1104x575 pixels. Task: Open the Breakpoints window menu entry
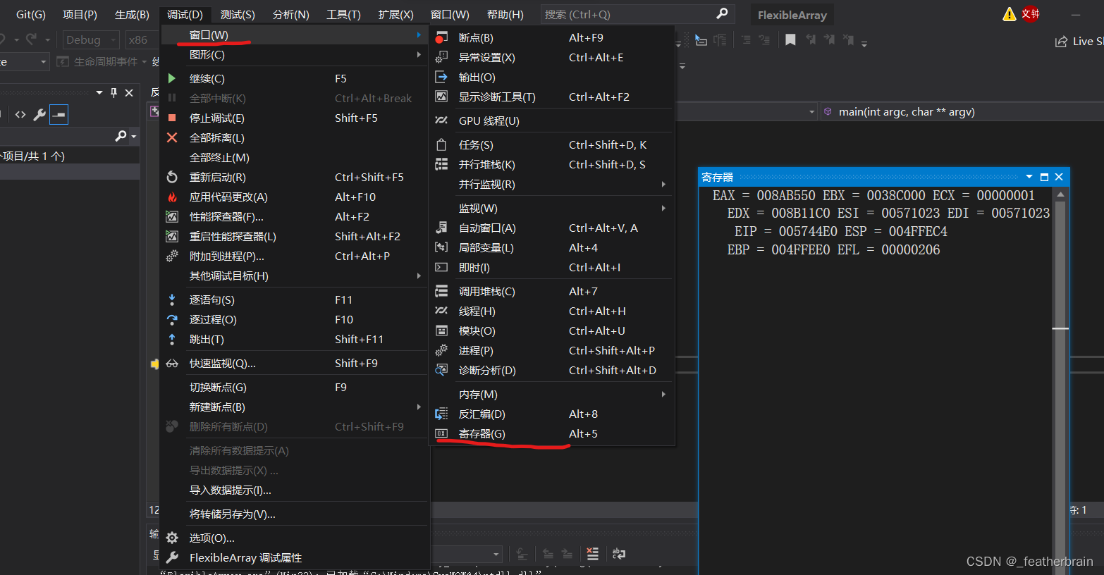point(552,37)
